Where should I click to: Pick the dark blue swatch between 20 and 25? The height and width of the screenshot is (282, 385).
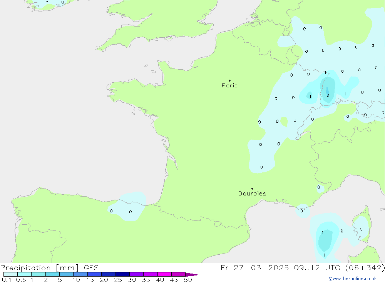click(109, 274)
